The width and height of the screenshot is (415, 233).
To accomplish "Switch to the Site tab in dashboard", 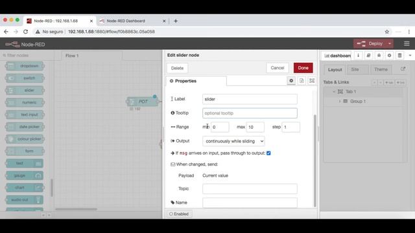I will (x=355, y=69).
